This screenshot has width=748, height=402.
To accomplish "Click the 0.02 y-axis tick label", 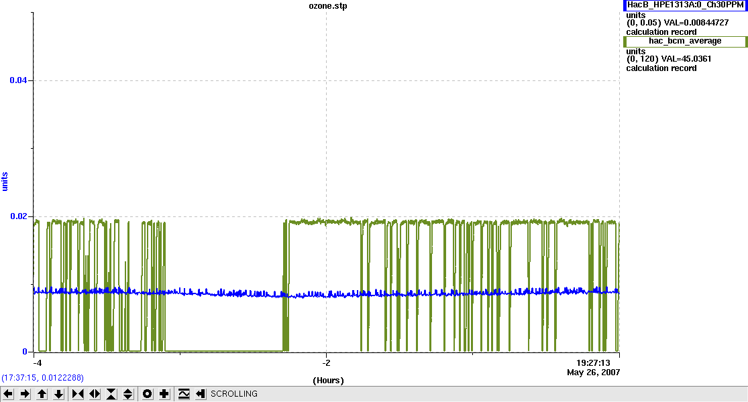I will pyautogui.click(x=18, y=216).
